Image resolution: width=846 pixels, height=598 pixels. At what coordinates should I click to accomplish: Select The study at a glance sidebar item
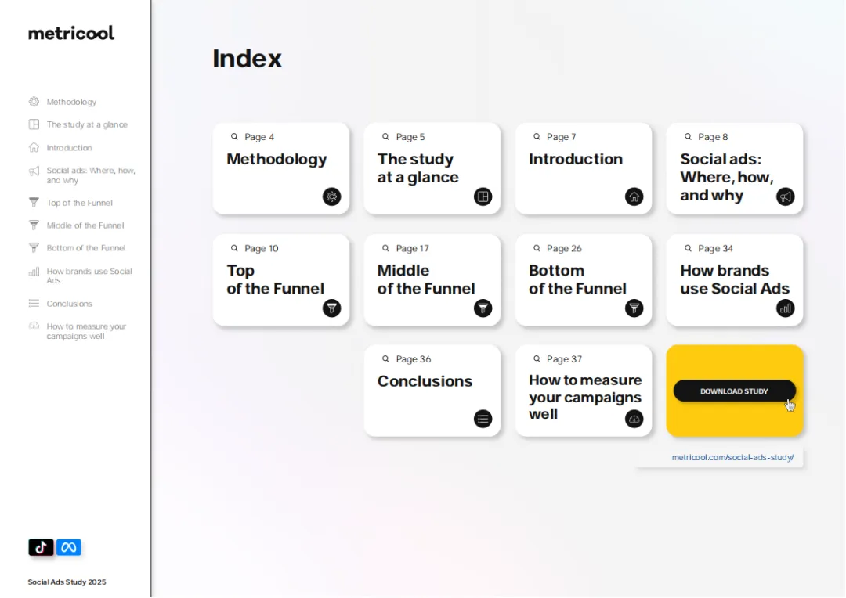(x=78, y=124)
